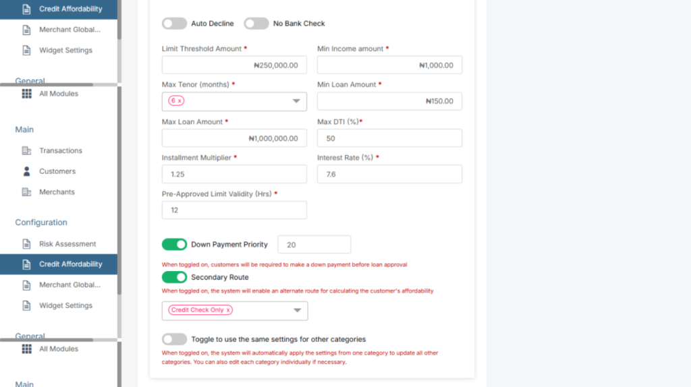Click the Risk Assessment document icon
The height and width of the screenshot is (387, 691).
[26, 244]
